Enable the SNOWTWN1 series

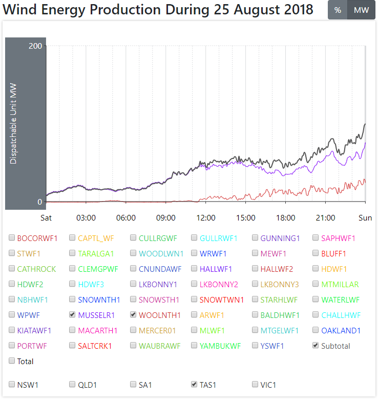195,300
